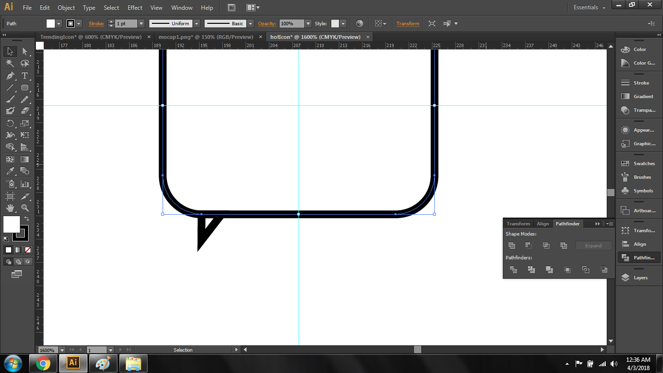This screenshot has width=663, height=373.
Task: Open the stroke weight dropdown
Action: pyautogui.click(x=141, y=23)
